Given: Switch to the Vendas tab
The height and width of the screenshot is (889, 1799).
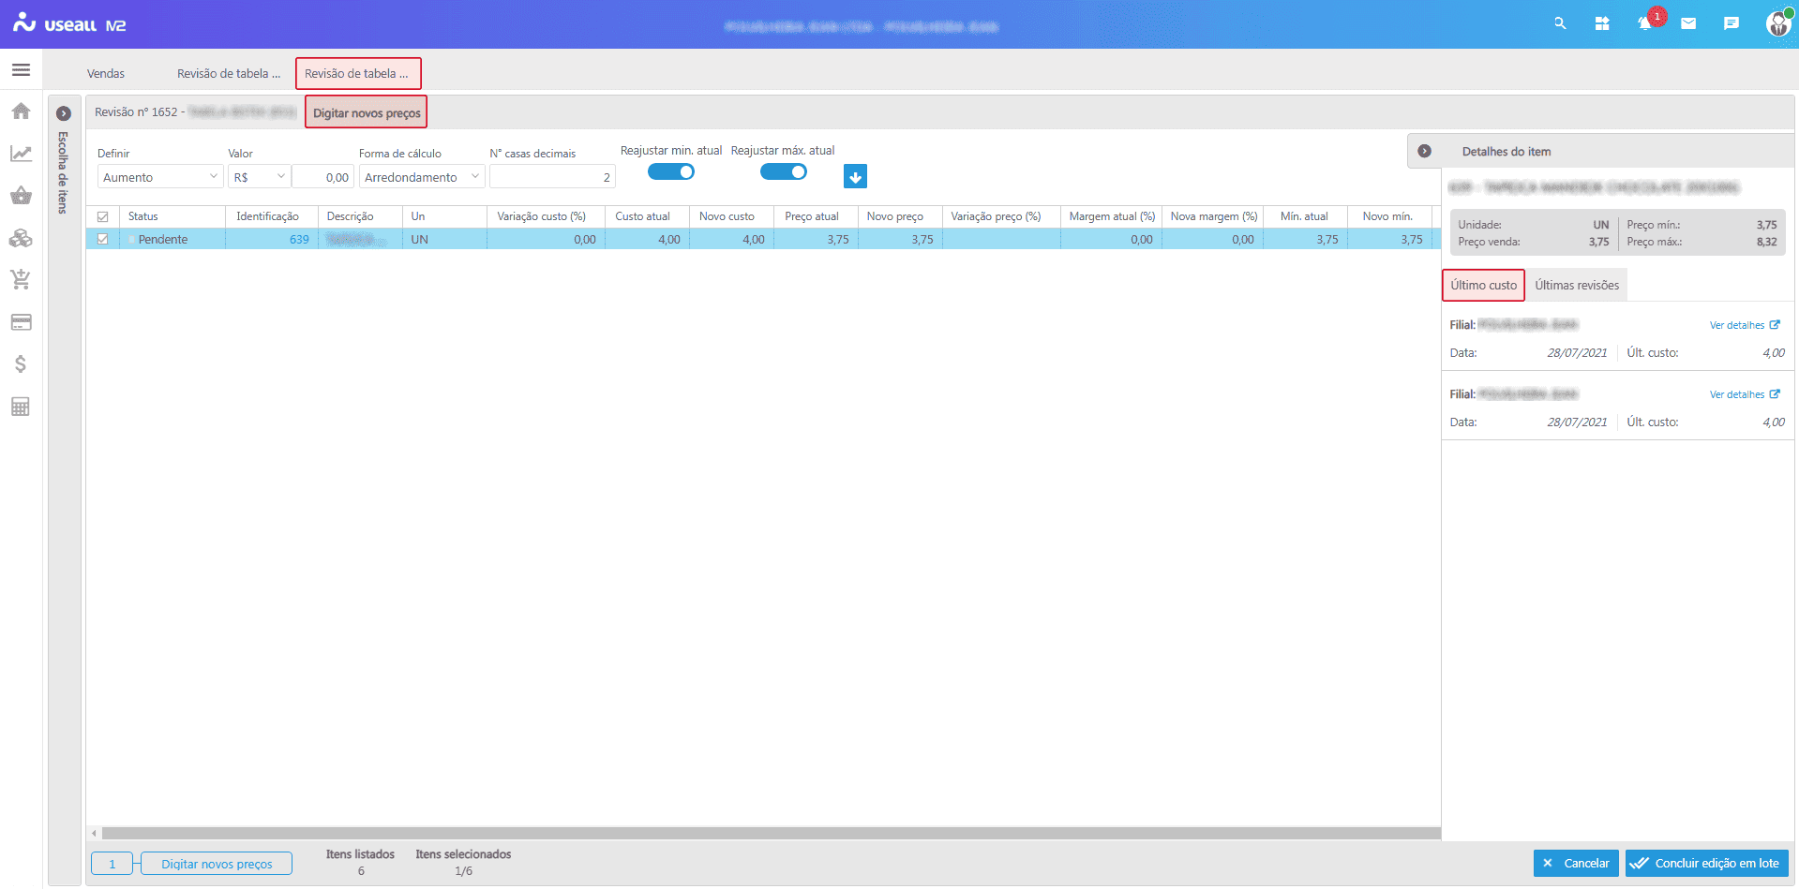Looking at the screenshot, I should [x=106, y=74].
